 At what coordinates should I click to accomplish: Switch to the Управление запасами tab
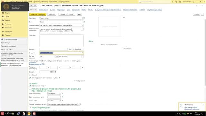click(130, 10)
